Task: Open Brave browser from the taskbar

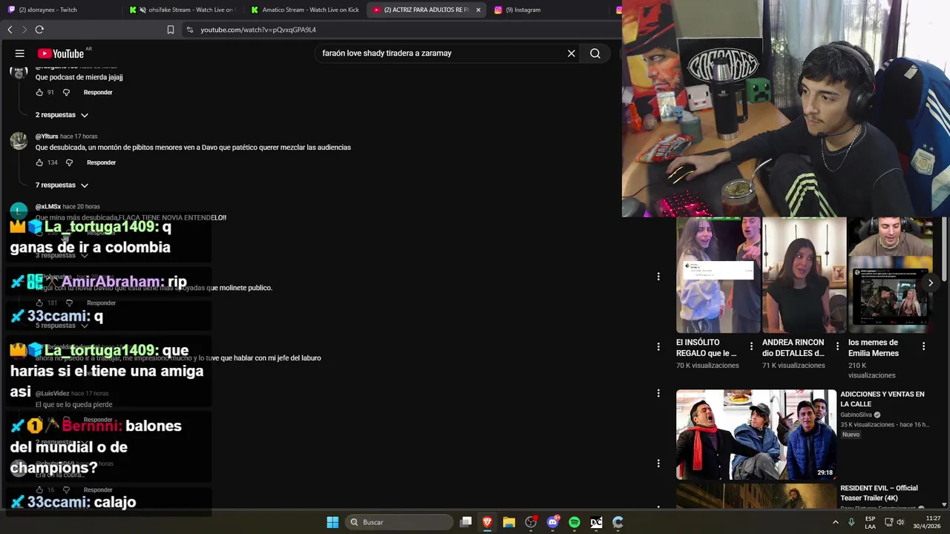Action: (488, 522)
